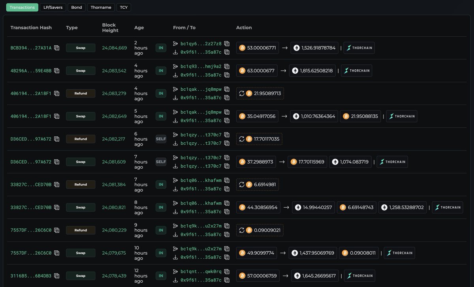Image resolution: width=474 pixels, height=287 pixels.
Task: Open transaction 33827C...CED70B Swap link
Action: [31, 207]
